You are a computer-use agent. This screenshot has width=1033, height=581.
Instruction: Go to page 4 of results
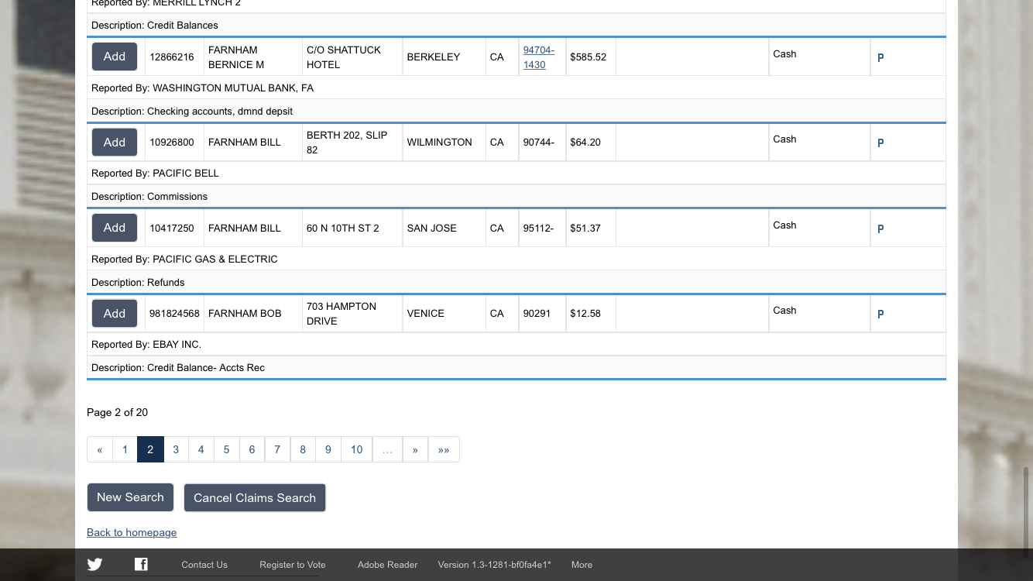point(201,449)
